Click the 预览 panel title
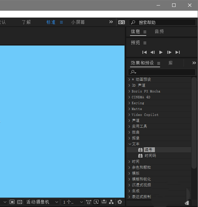198x207 pixels. (135, 43)
